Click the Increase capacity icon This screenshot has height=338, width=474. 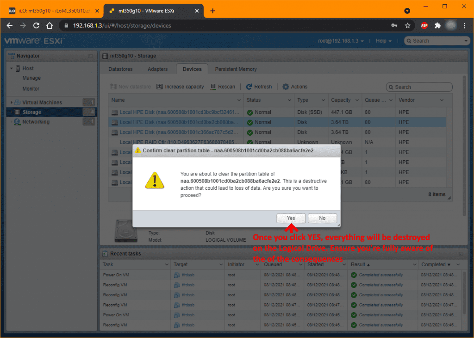pyautogui.click(x=160, y=87)
